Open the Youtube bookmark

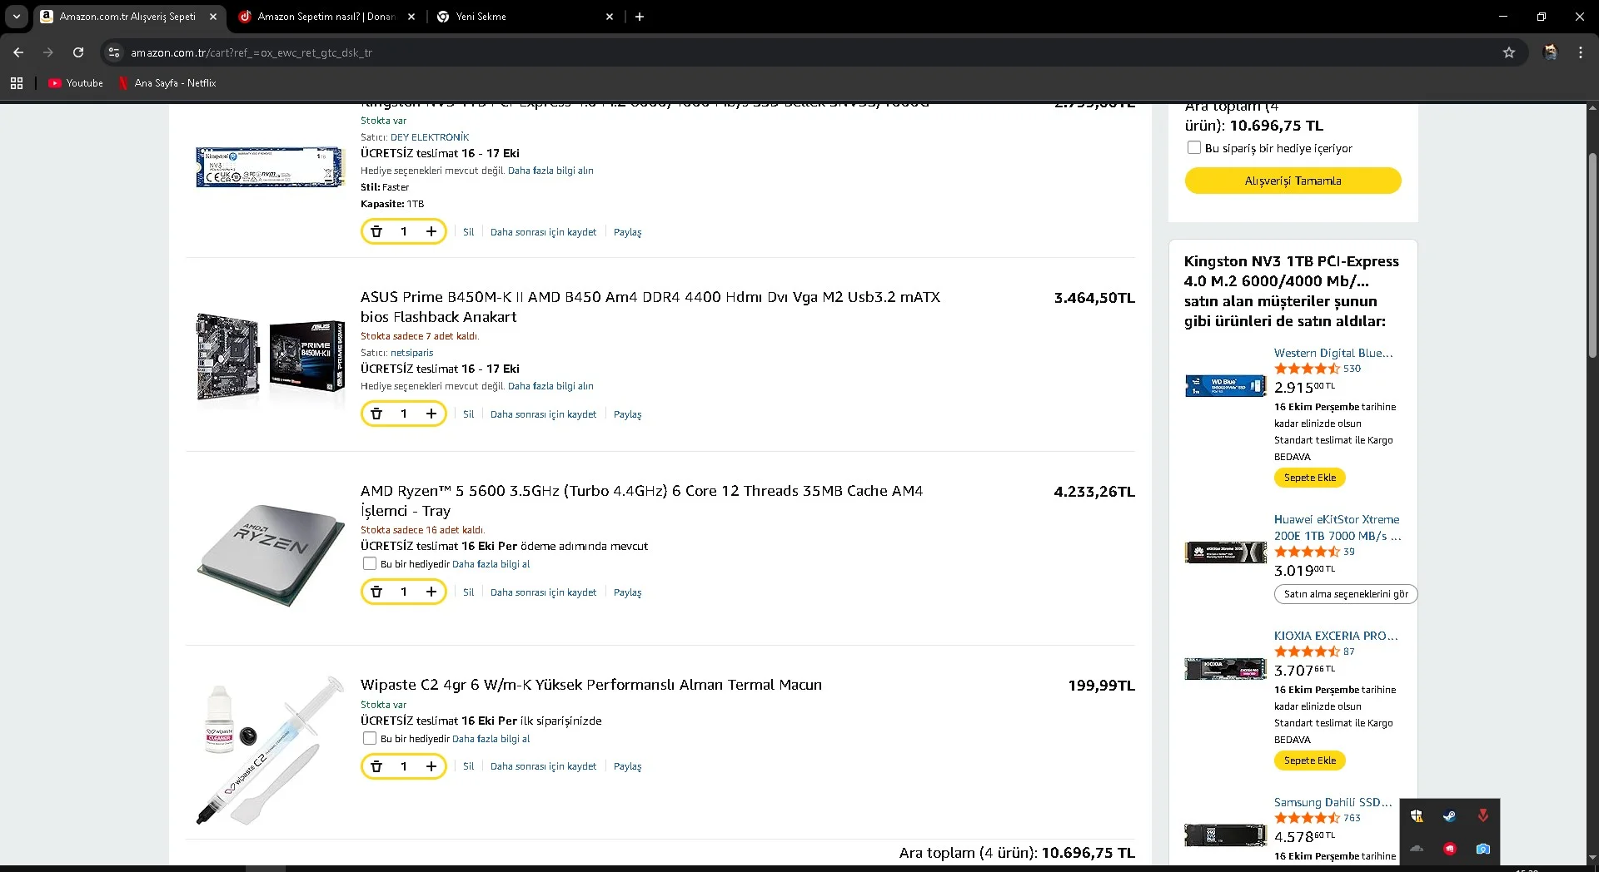[x=76, y=83]
